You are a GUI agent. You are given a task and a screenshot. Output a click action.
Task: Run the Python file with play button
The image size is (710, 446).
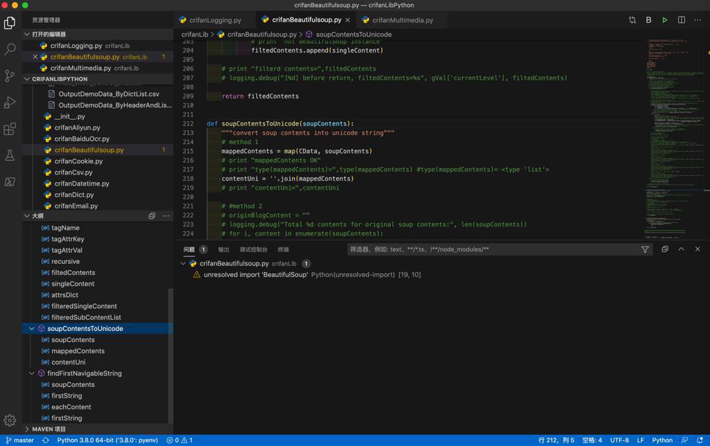(664, 20)
